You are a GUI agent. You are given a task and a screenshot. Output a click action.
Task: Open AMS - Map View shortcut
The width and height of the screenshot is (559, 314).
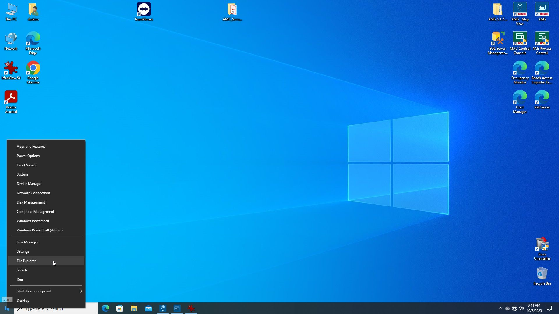(x=520, y=13)
